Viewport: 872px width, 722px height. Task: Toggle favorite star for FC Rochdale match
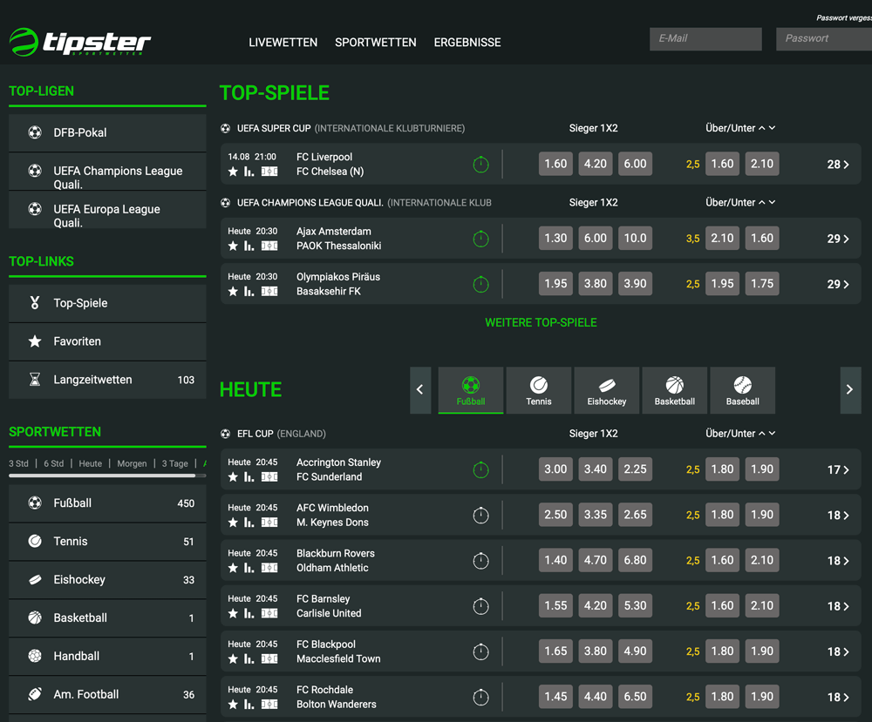(x=233, y=705)
